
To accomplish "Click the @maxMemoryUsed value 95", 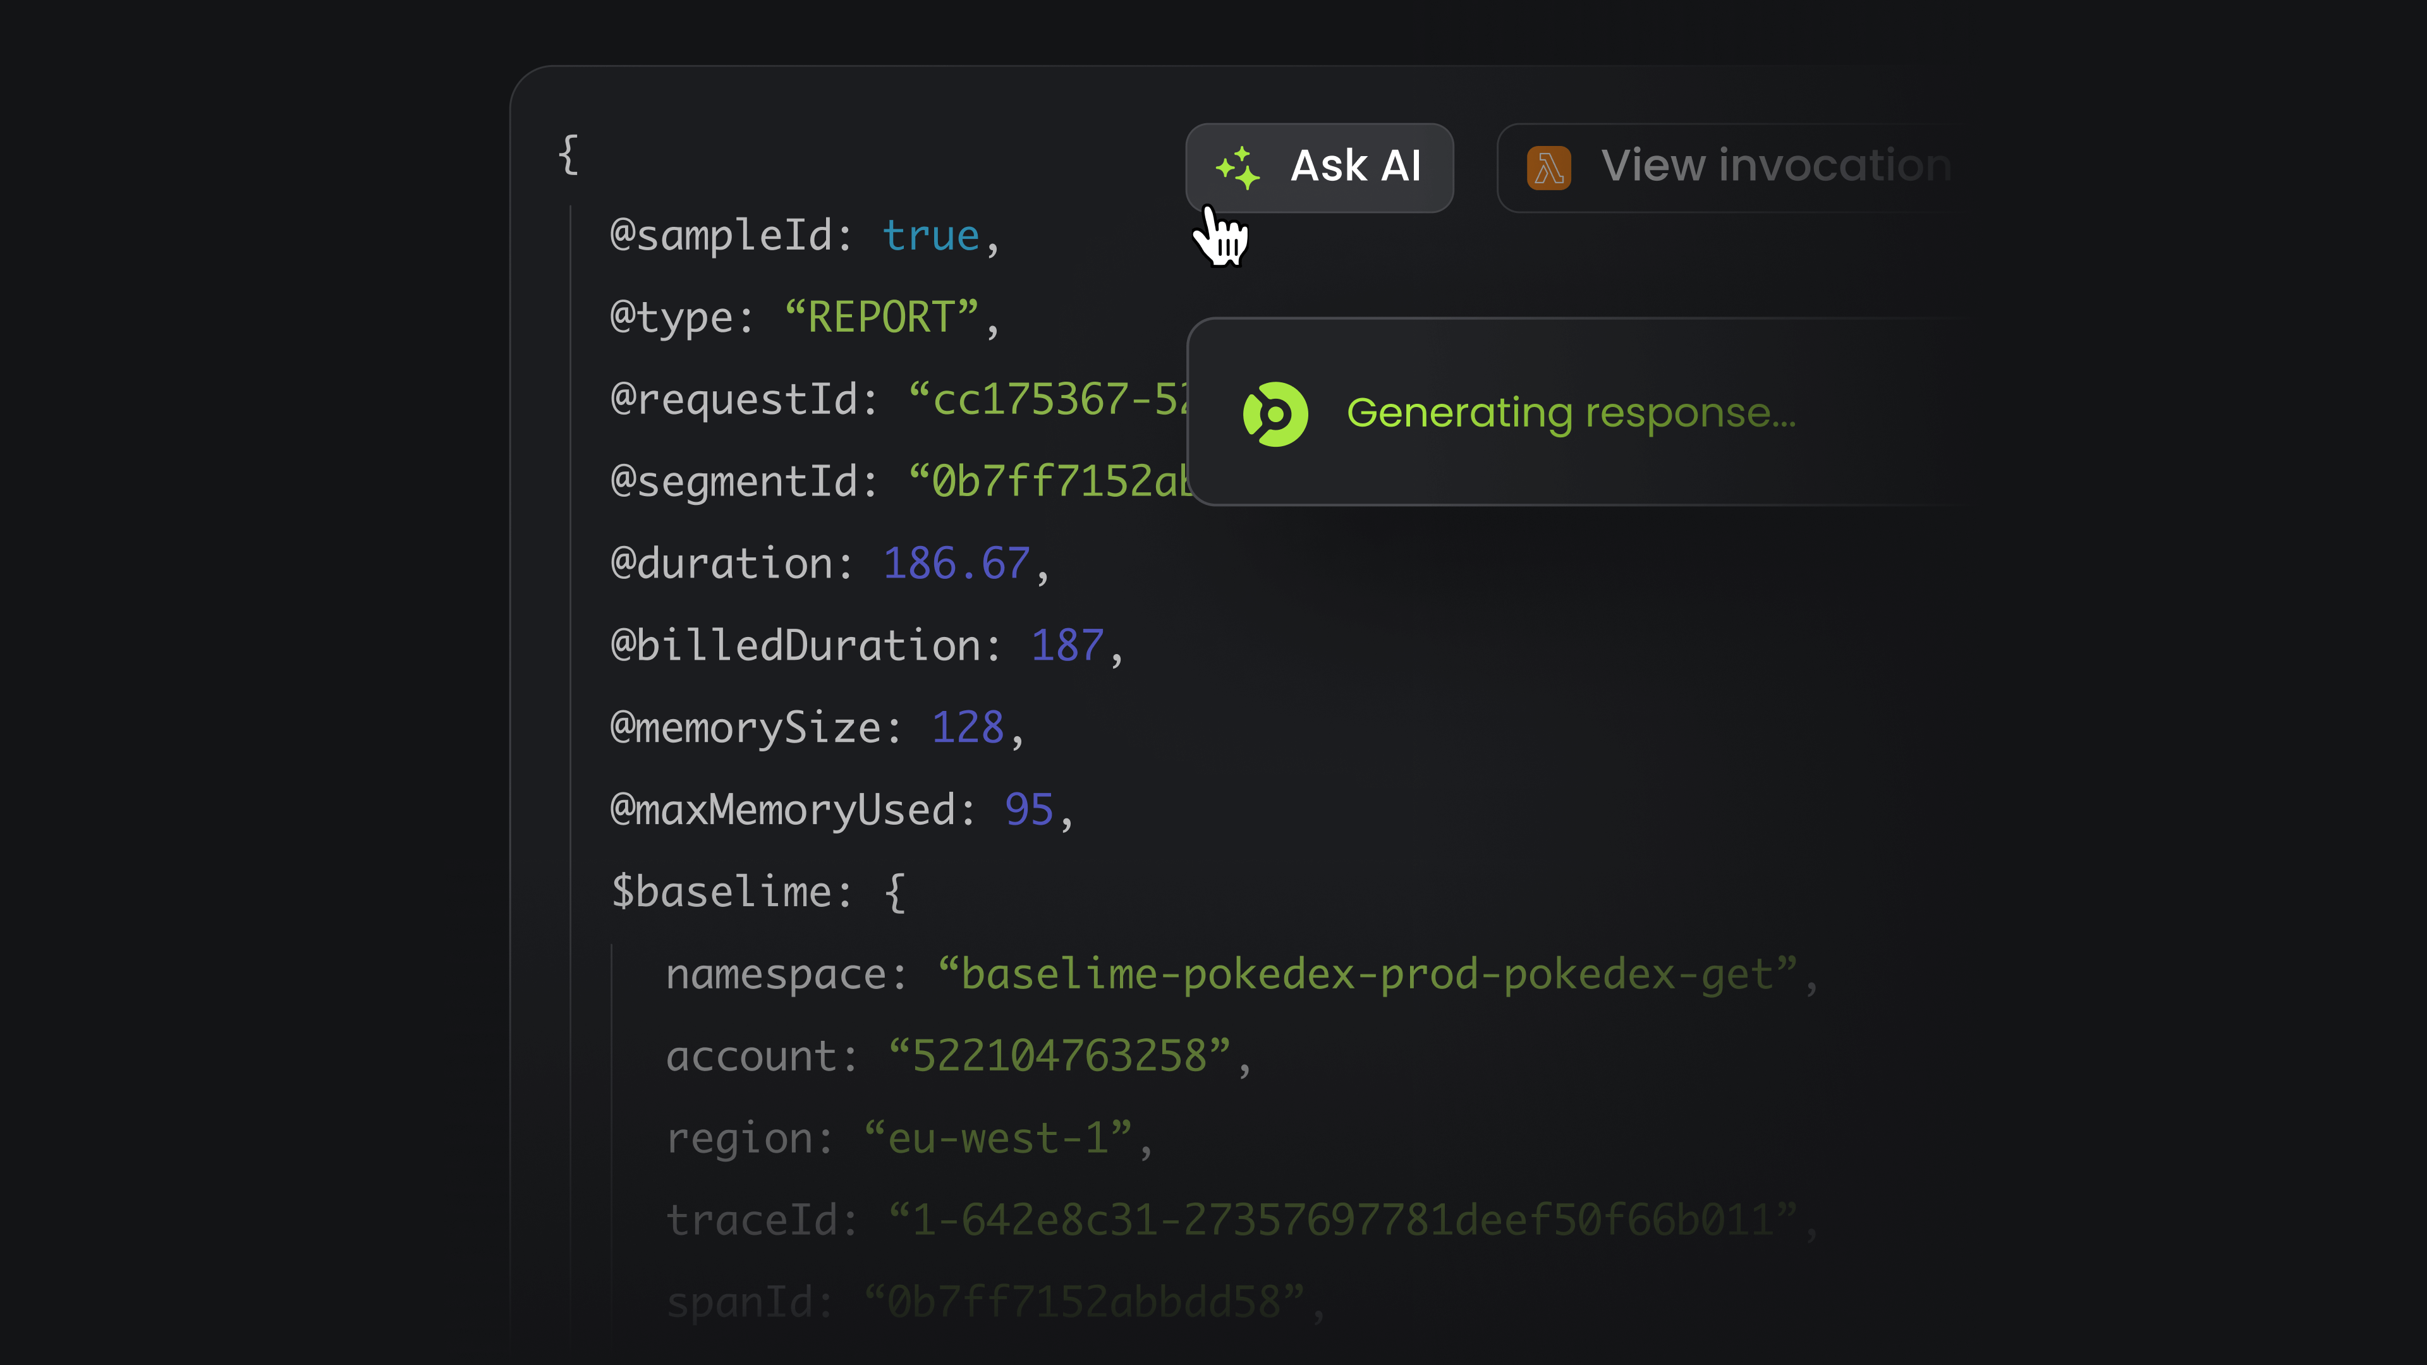I will click(1028, 809).
